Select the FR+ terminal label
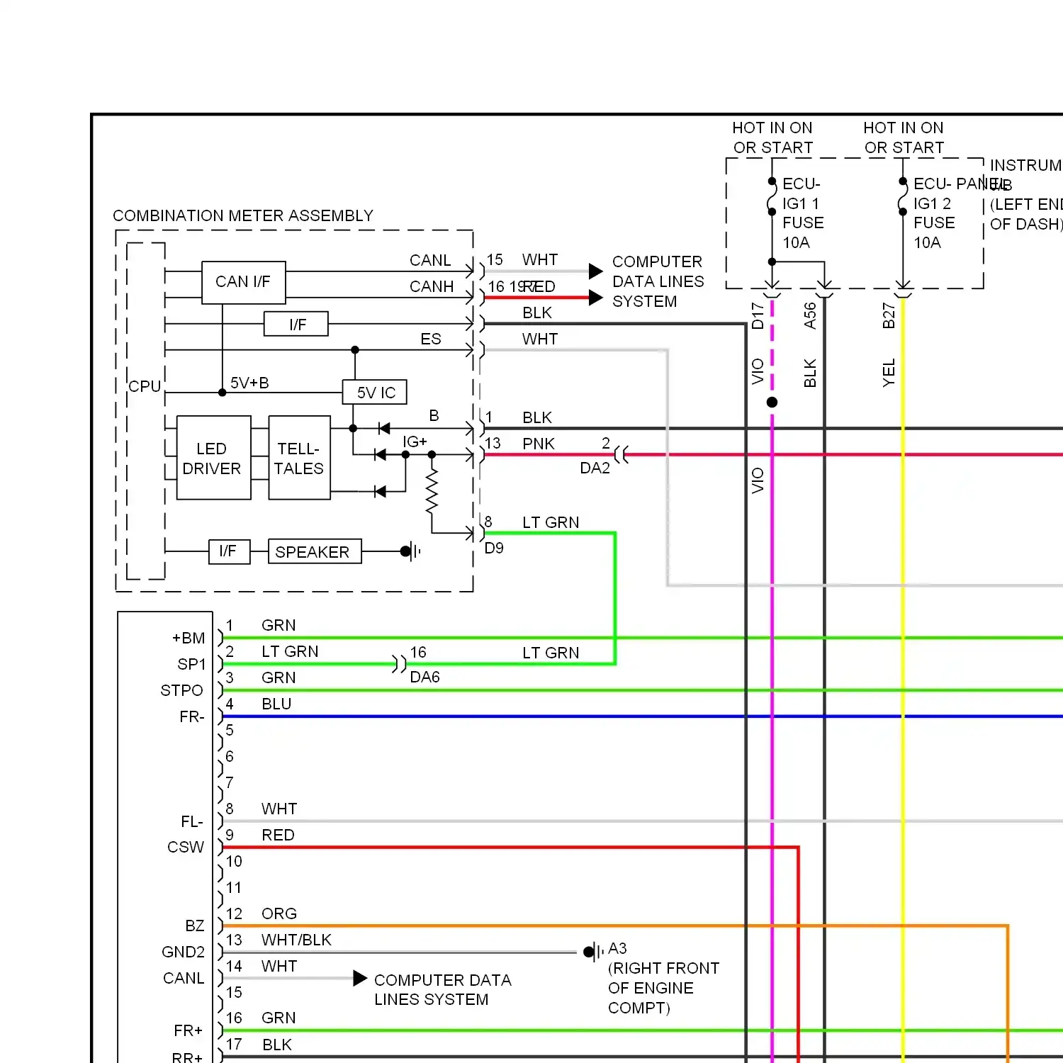1063x1063 pixels. (189, 1030)
